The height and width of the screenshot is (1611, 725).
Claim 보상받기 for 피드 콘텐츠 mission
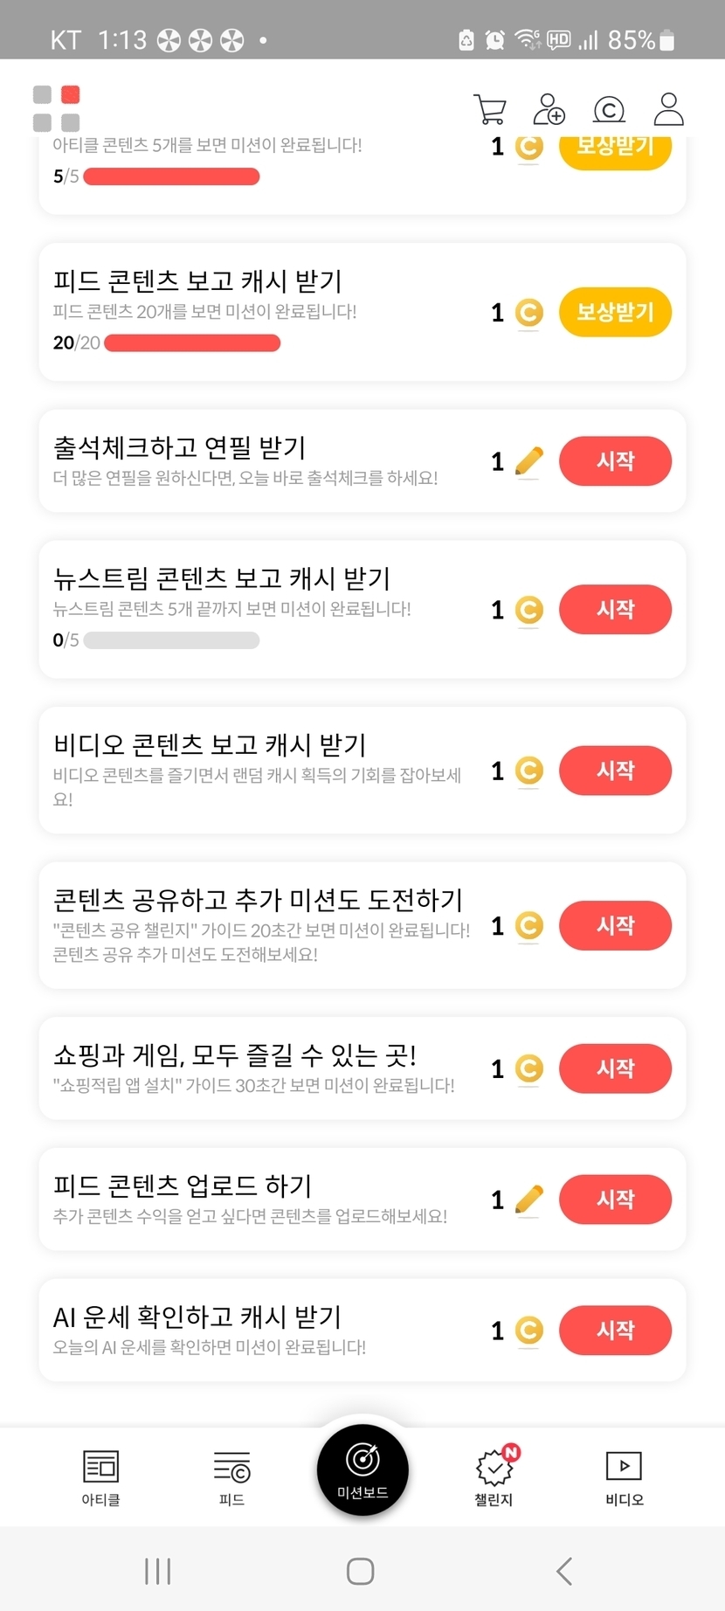click(x=615, y=312)
